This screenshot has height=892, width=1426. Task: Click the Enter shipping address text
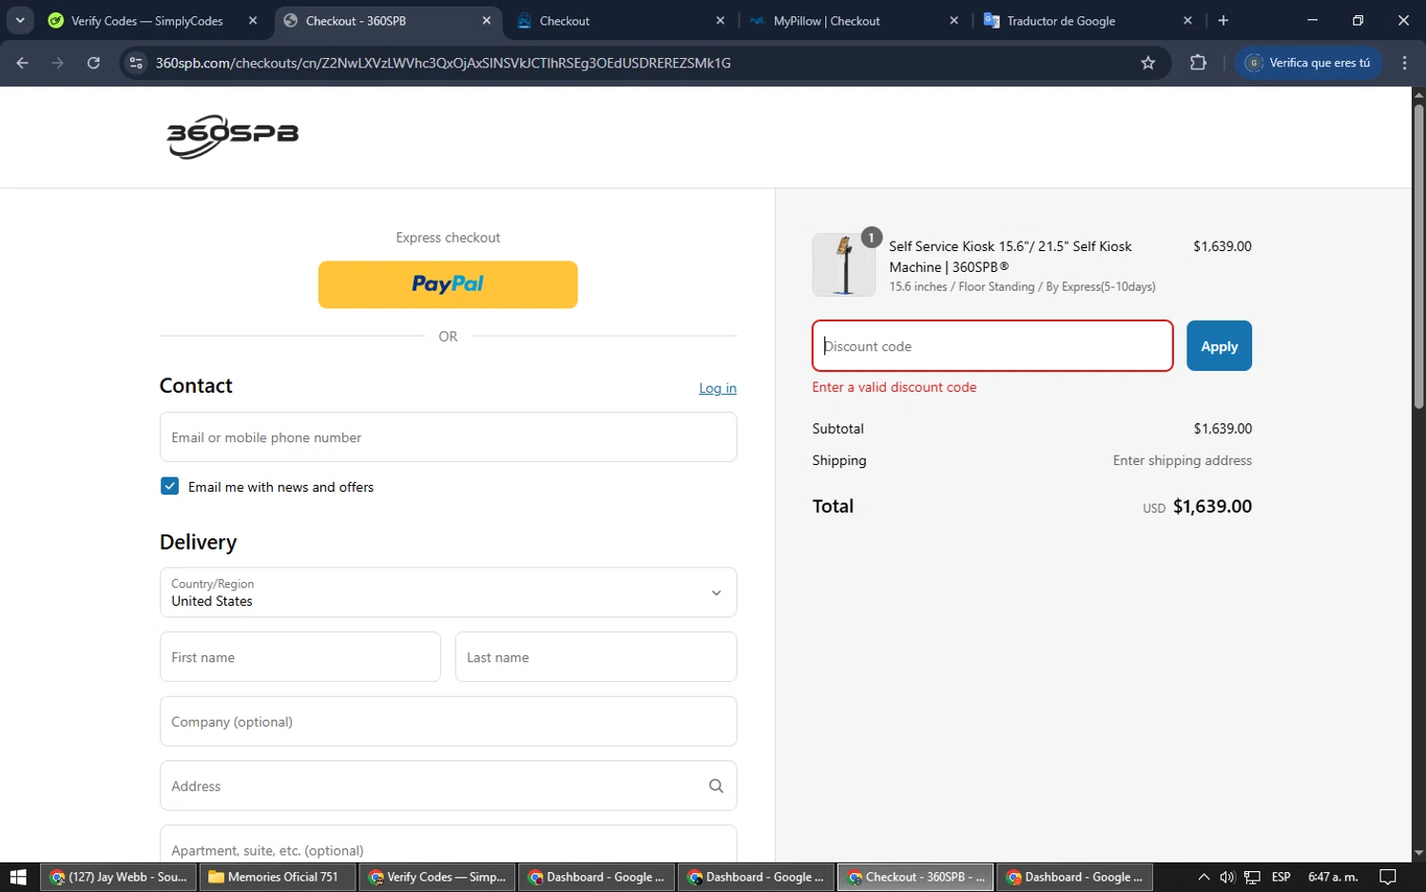point(1183,460)
